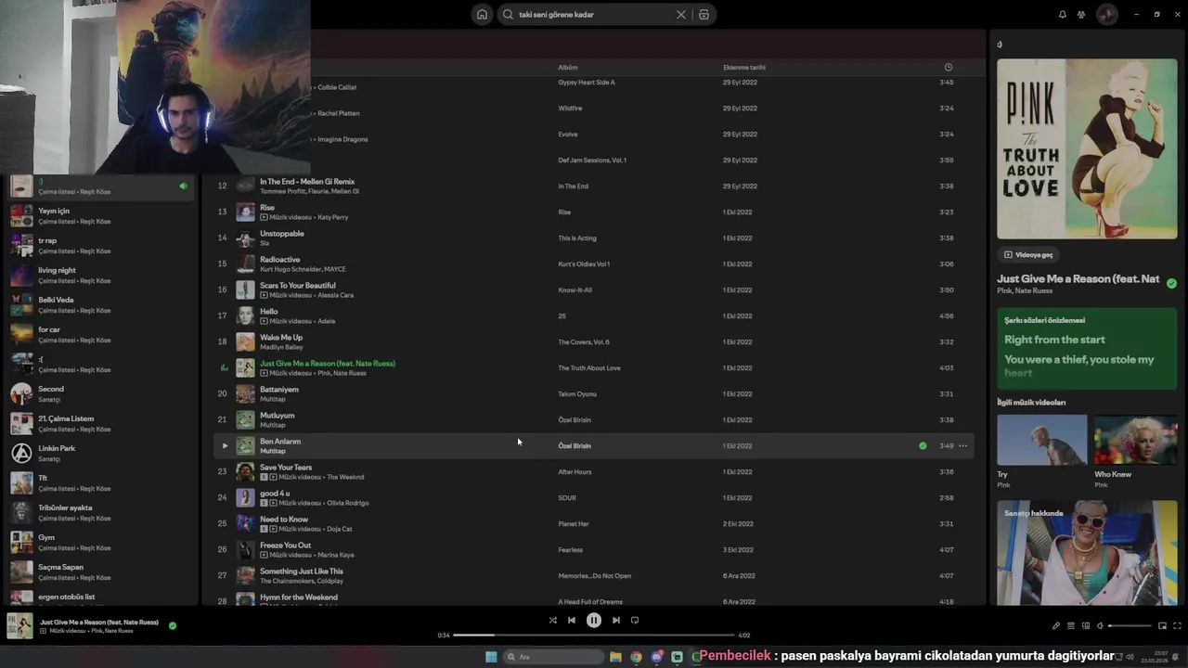Click the volume slider
Viewport: 1188px width, 668px height.
[1130, 626]
